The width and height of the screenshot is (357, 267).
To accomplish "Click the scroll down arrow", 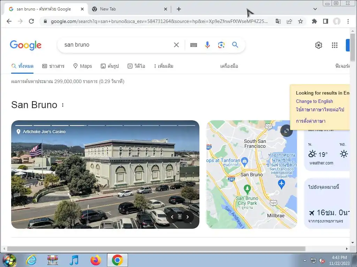I will [352, 242].
